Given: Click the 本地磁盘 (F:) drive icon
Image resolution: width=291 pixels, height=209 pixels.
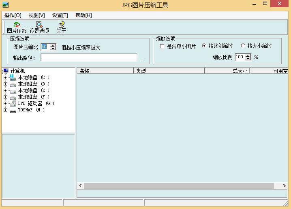Looking at the screenshot, I should (x=13, y=98).
